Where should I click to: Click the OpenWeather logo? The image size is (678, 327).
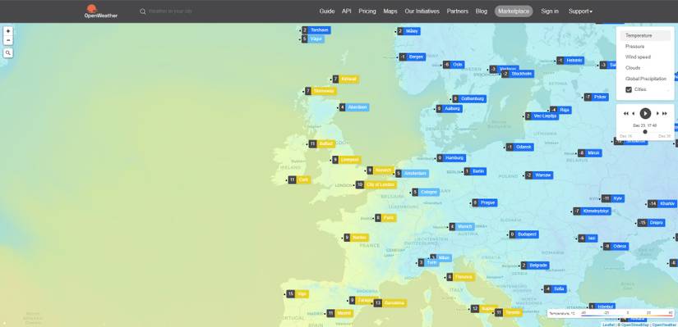tap(101, 11)
